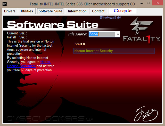The height and width of the screenshot is (126, 165).
Task: Click the app icon in title bar
Action: click(5, 4)
